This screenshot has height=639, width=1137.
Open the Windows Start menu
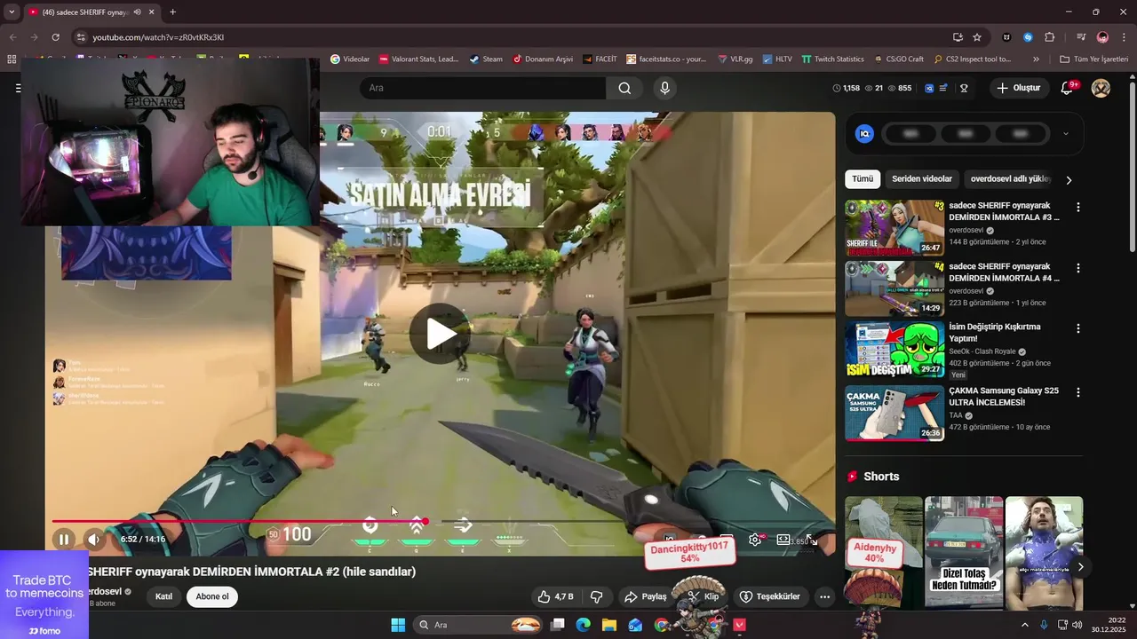pos(398,625)
